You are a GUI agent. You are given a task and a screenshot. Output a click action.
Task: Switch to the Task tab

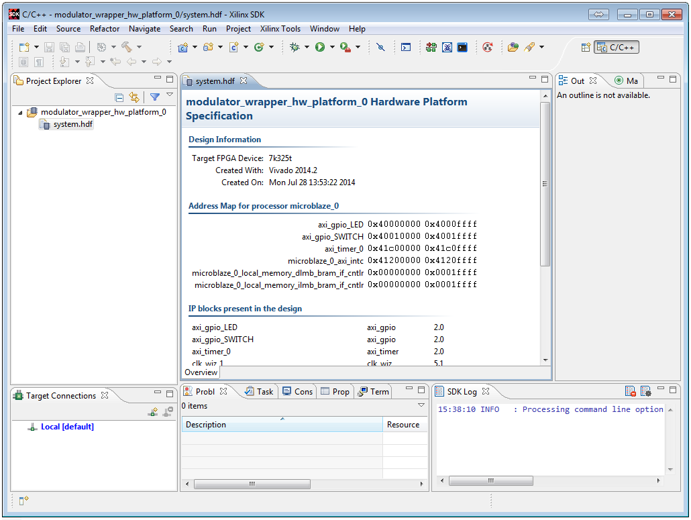260,391
